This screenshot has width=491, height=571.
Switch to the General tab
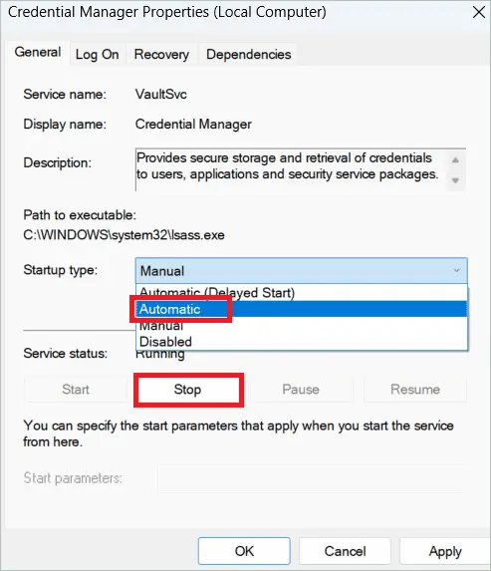pos(38,52)
